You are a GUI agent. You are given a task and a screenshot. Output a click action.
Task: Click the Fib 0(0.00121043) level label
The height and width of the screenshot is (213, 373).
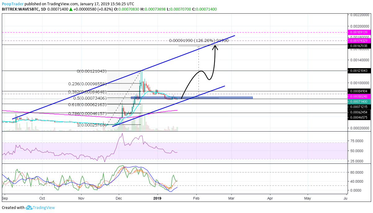(92, 71)
